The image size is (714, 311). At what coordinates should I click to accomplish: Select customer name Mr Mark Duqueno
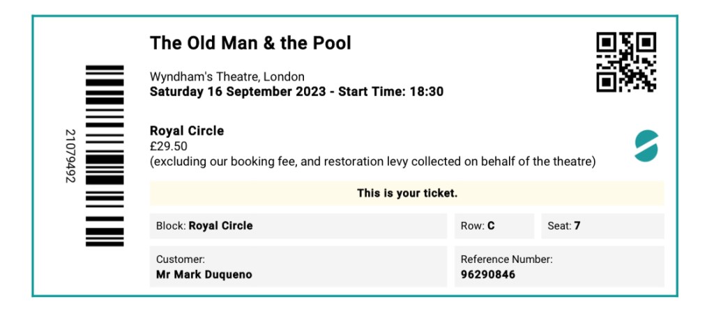pyautogui.click(x=204, y=274)
